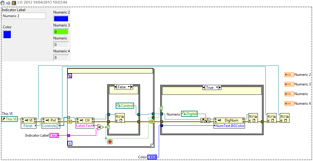Click the red loop stop condition terminal

pyautogui.click(x=110, y=142)
